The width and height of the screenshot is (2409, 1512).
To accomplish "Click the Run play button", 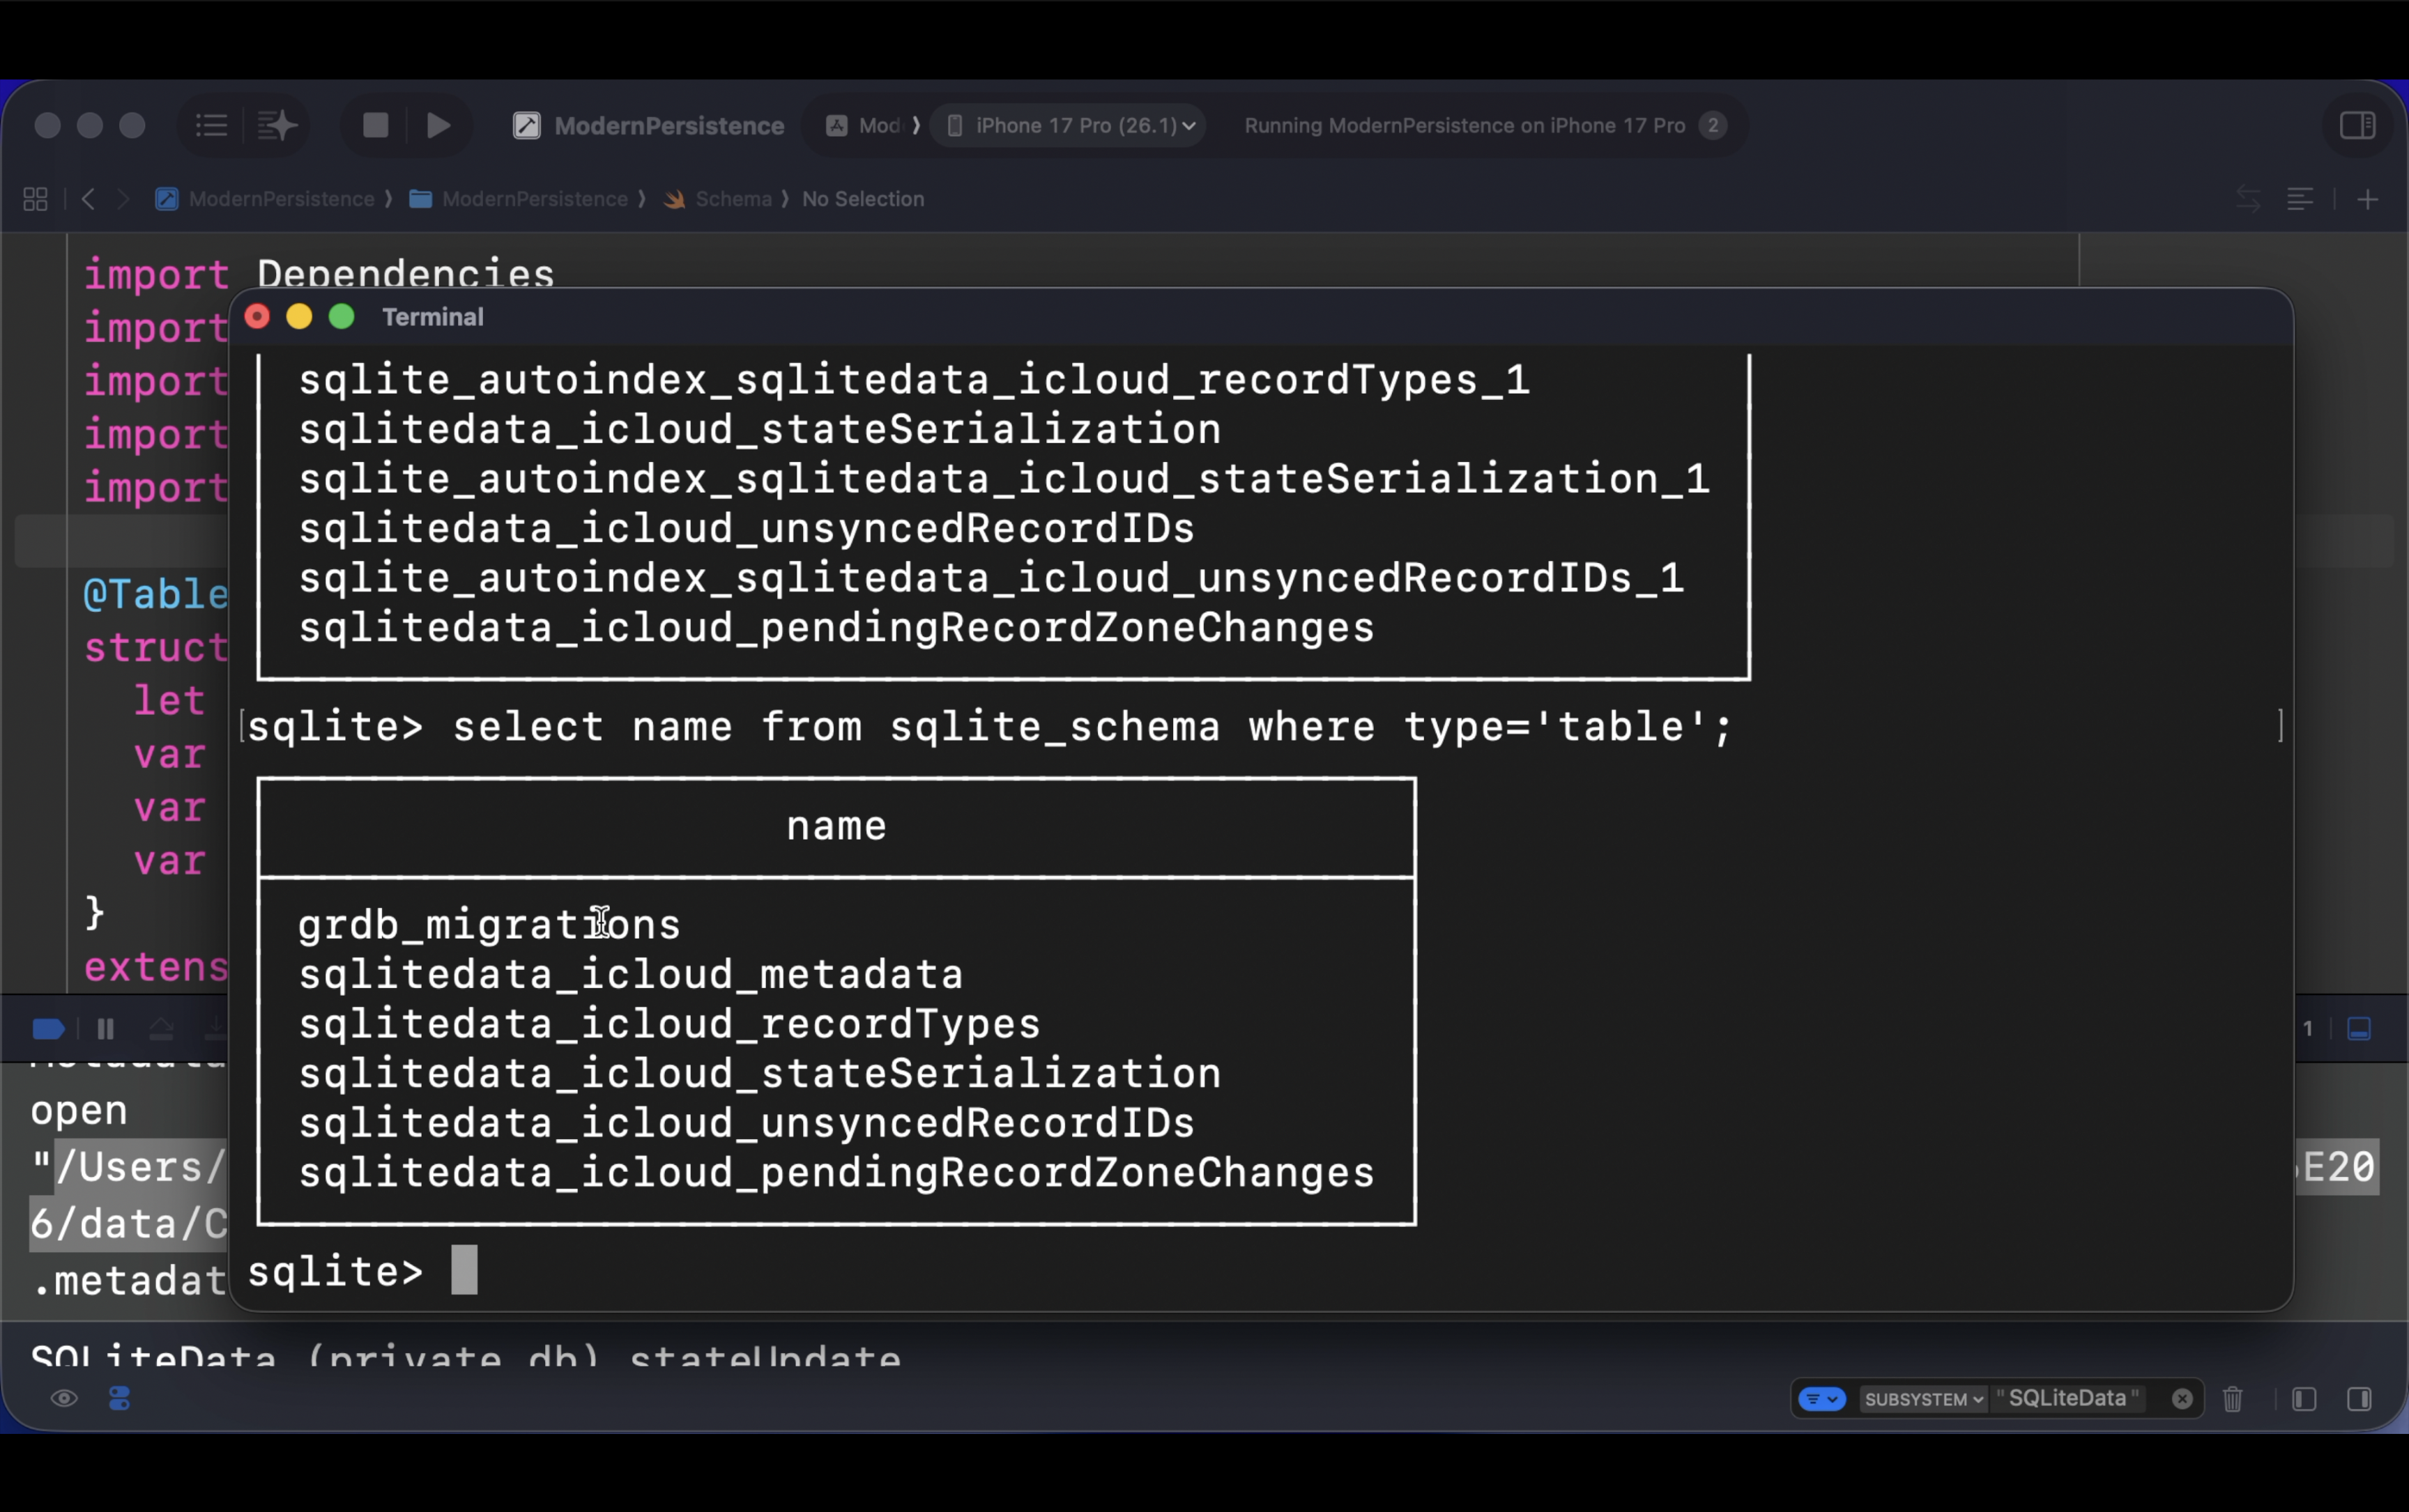I will point(438,125).
